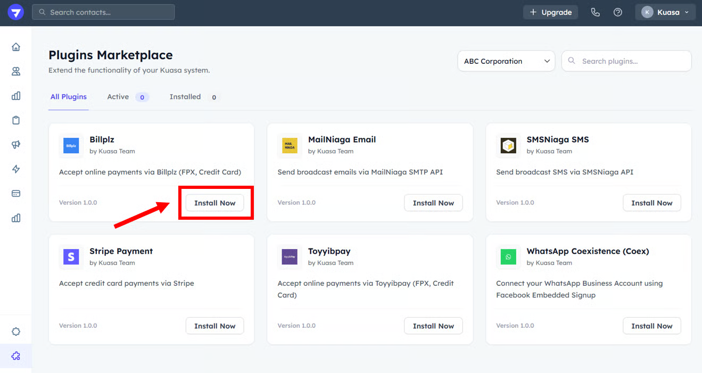The height and width of the screenshot is (373, 702).
Task: Click the puzzle piece plugins icon
Action: click(16, 356)
